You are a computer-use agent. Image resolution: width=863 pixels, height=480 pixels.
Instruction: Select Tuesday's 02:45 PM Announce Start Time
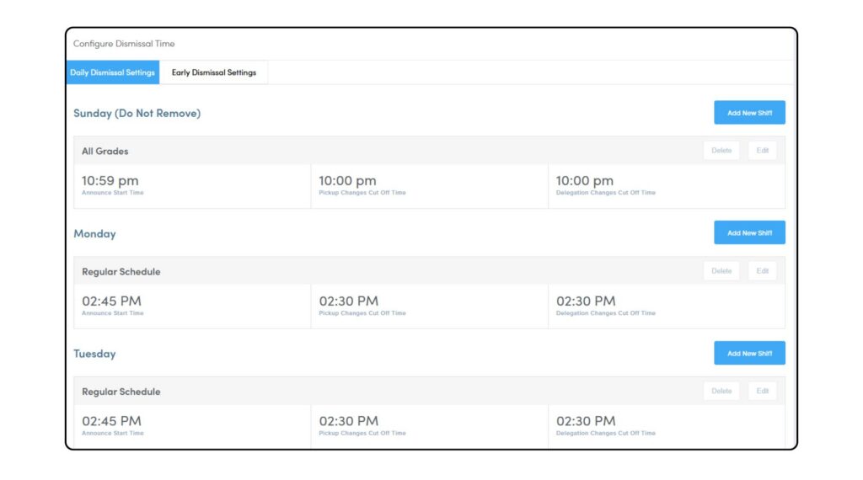pyautogui.click(x=111, y=421)
